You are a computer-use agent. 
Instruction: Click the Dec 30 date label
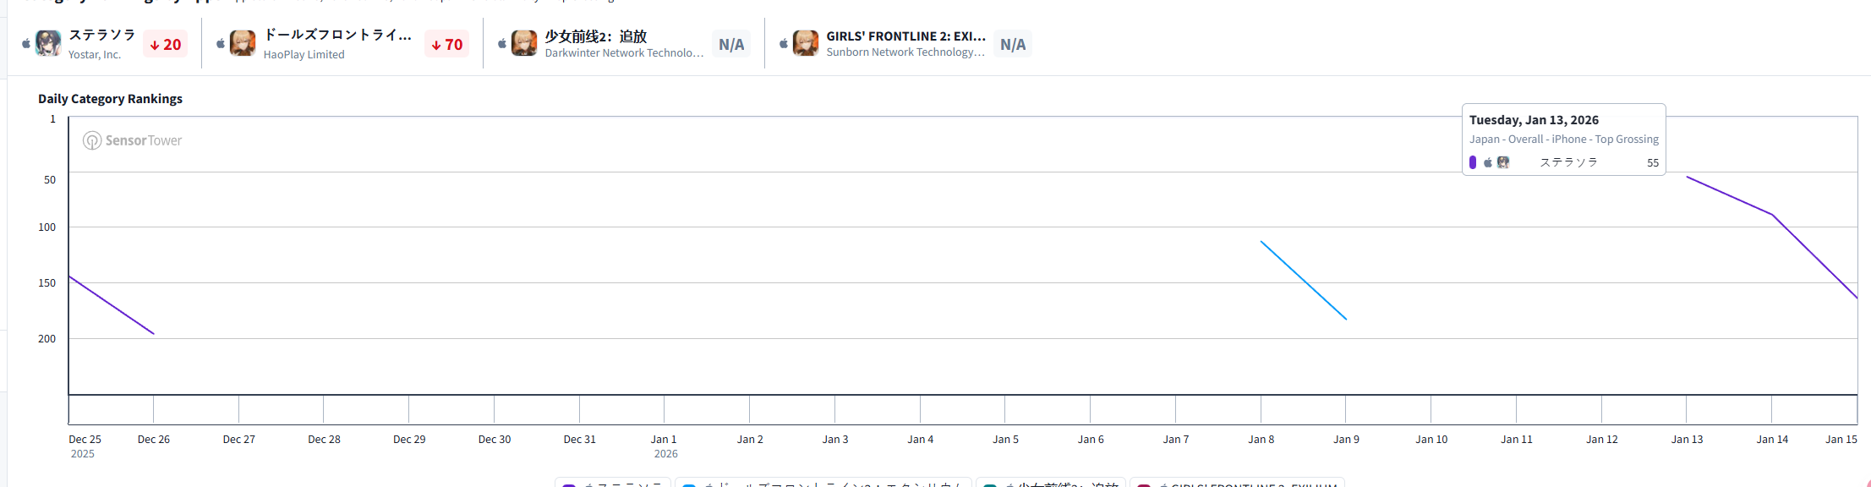click(495, 440)
